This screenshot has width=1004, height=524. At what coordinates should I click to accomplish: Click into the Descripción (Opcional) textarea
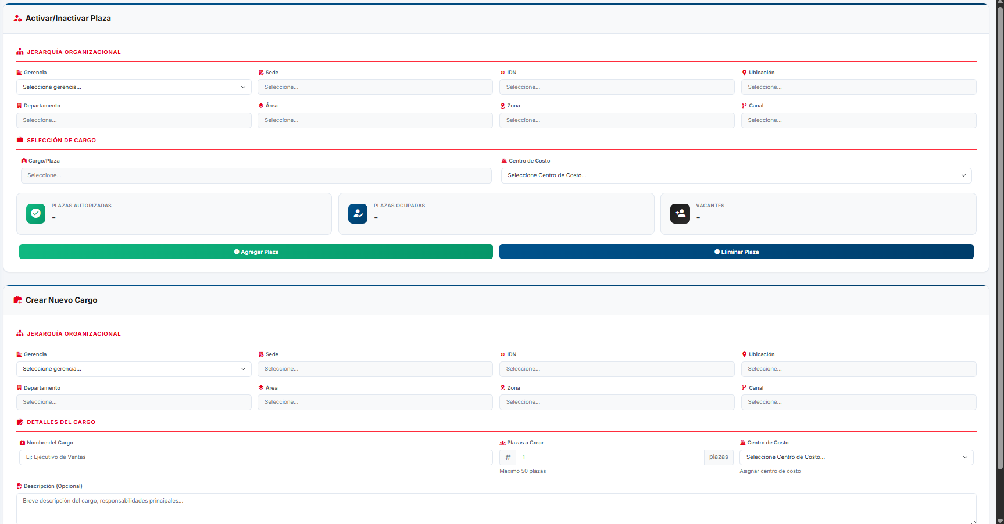click(x=495, y=508)
